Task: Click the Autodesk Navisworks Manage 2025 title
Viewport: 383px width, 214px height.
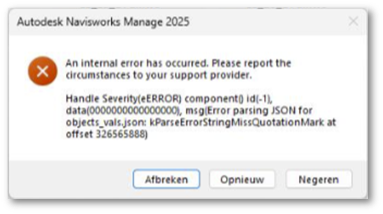Action: 103,22
